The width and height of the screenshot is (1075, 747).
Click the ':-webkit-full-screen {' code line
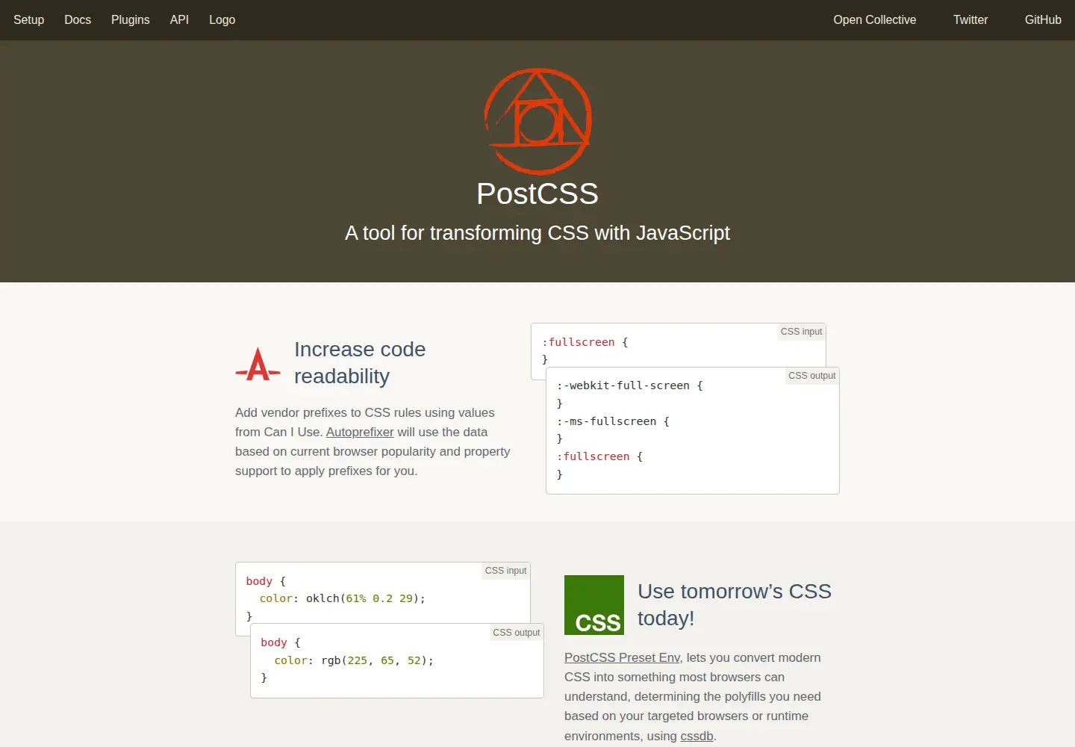tap(630, 385)
